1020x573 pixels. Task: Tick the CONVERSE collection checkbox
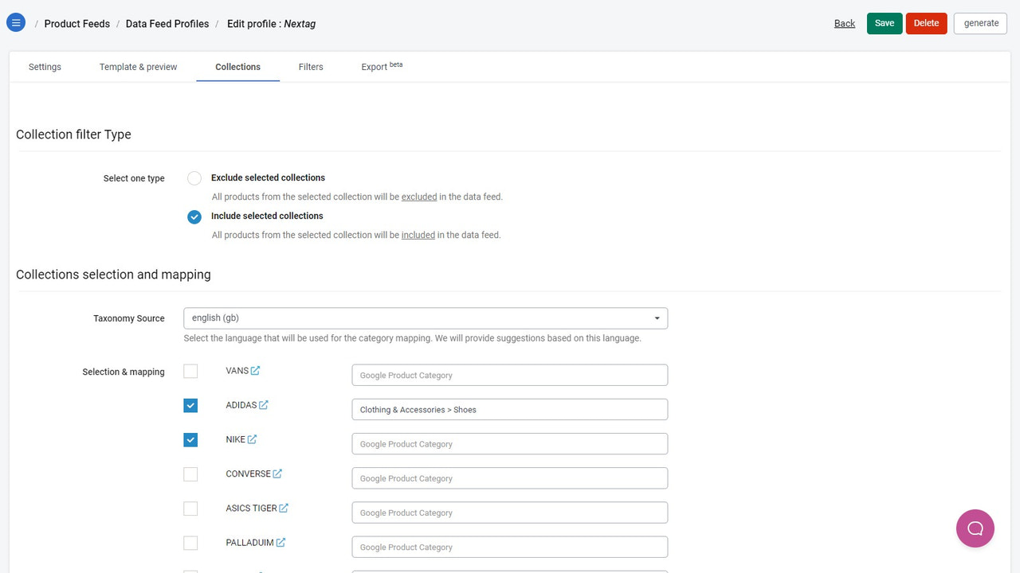[x=190, y=474]
